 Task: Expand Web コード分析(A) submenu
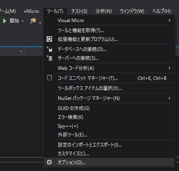tap(109, 68)
